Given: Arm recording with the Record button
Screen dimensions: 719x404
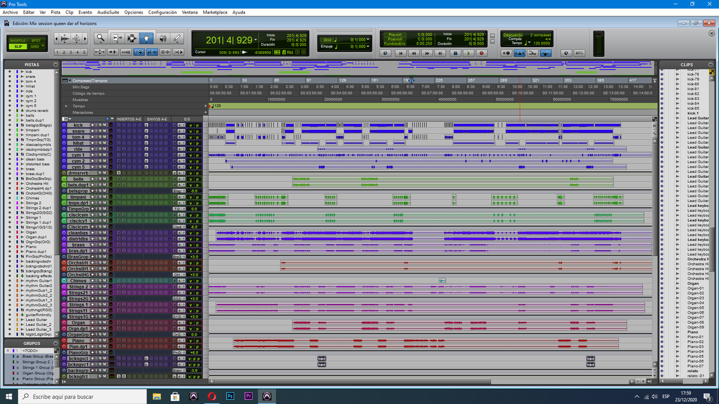Looking at the screenshot, I should (x=482, y=53).
